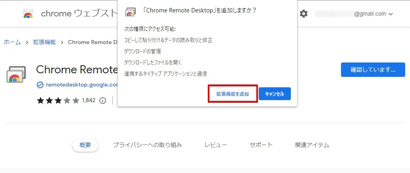This screenshot has height=173, width=410.
Task: Open the 拡張機能 breadcrumb link
Action: 44,42
